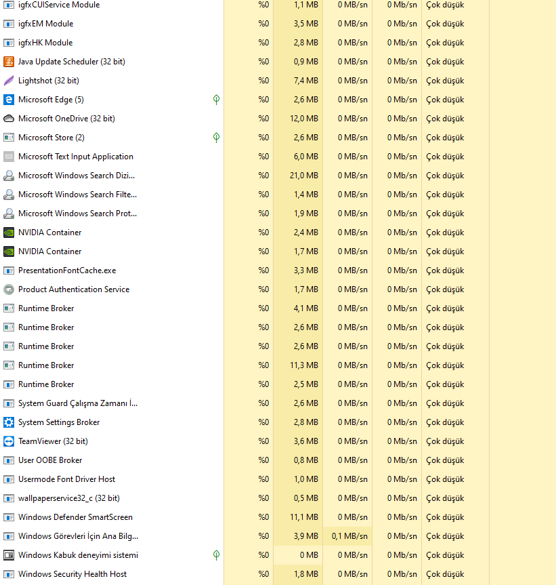Image resolution: width=556 pixels, height=585 pixels.
Task: Click the Windows Security Health Host icon
Action: click(9, 574)
